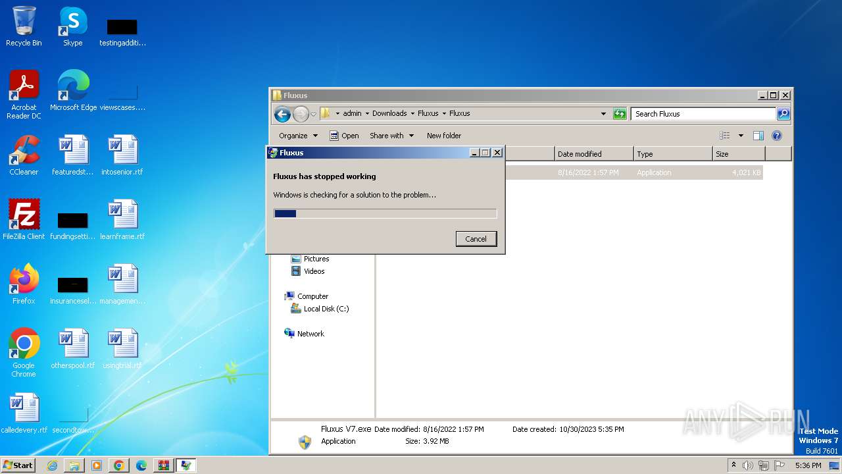Expand the view options dropdown arrow
Viewport: 842px width, 474px height.
coord(741,136)
